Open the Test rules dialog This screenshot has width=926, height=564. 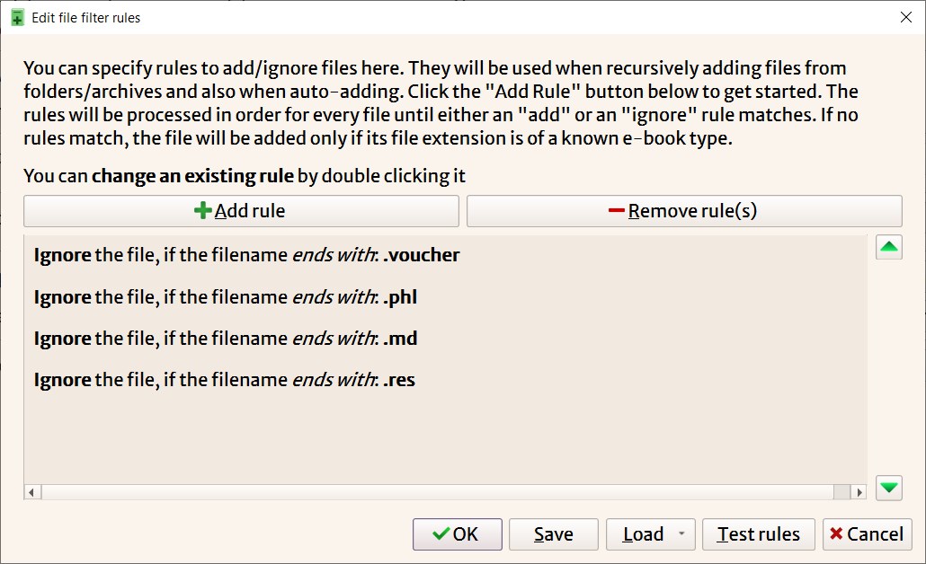(x=758, y=534)
